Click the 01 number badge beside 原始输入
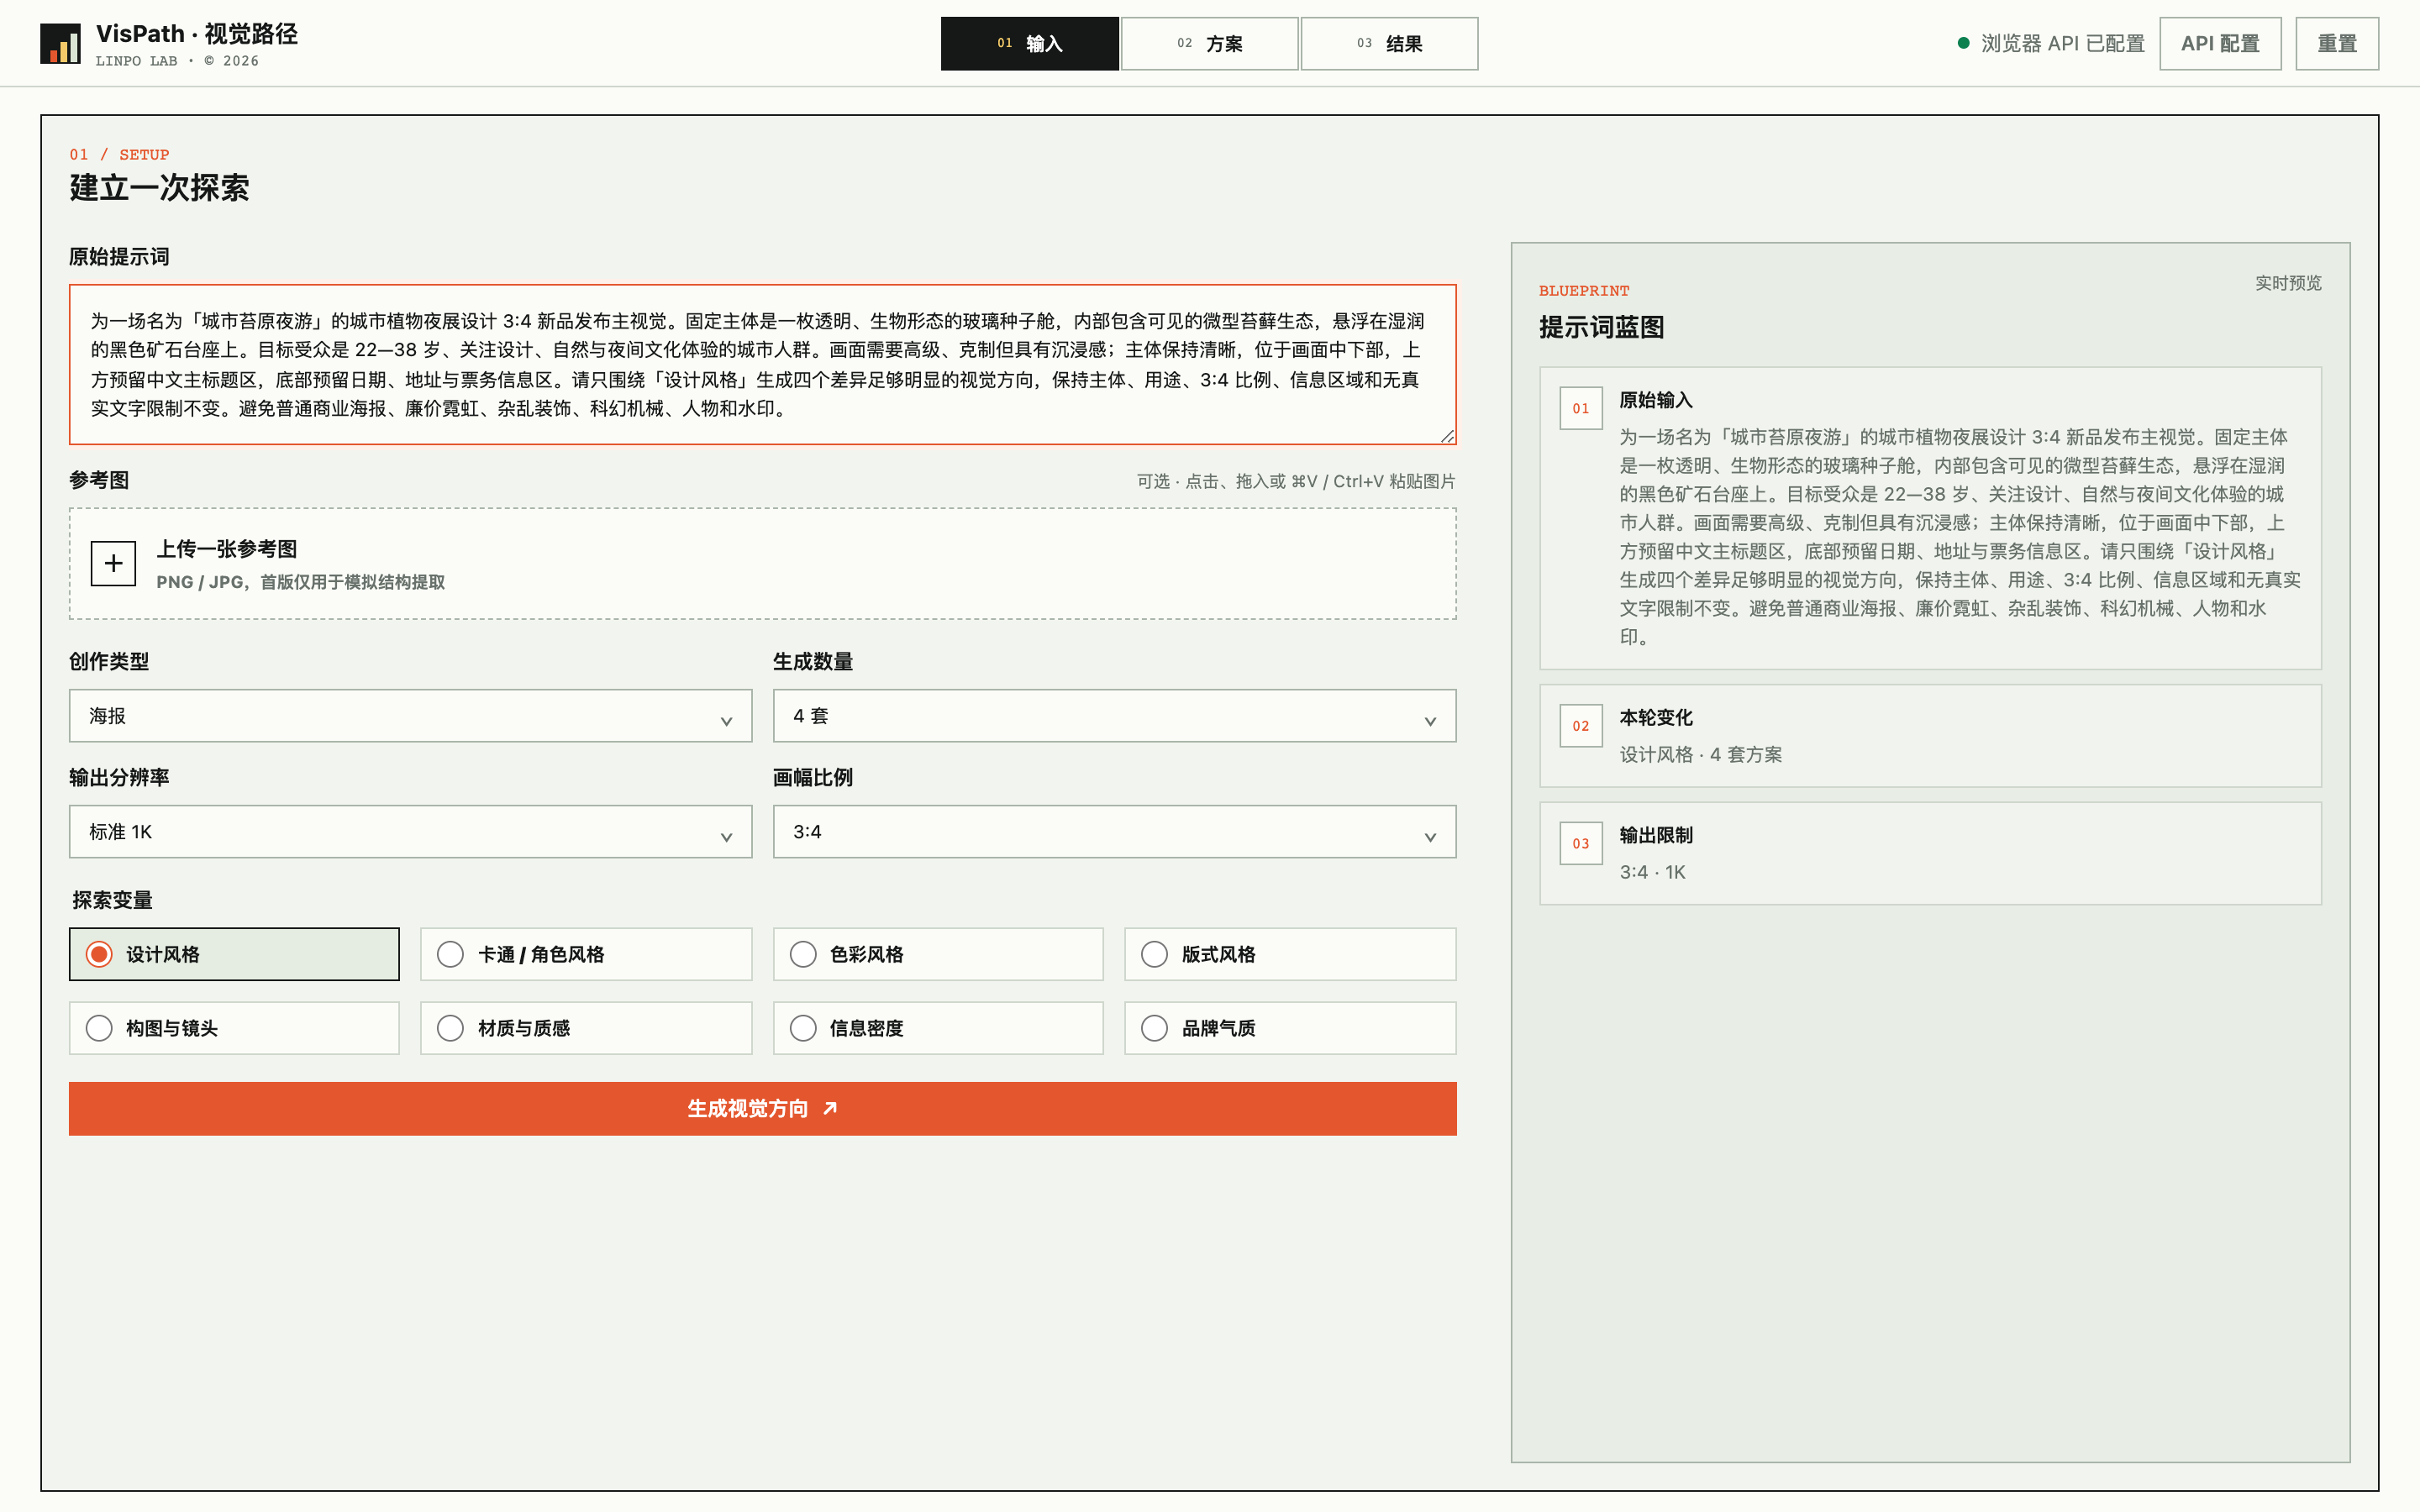This screenshot has width=2420, height=1512. pos(1580,408)
